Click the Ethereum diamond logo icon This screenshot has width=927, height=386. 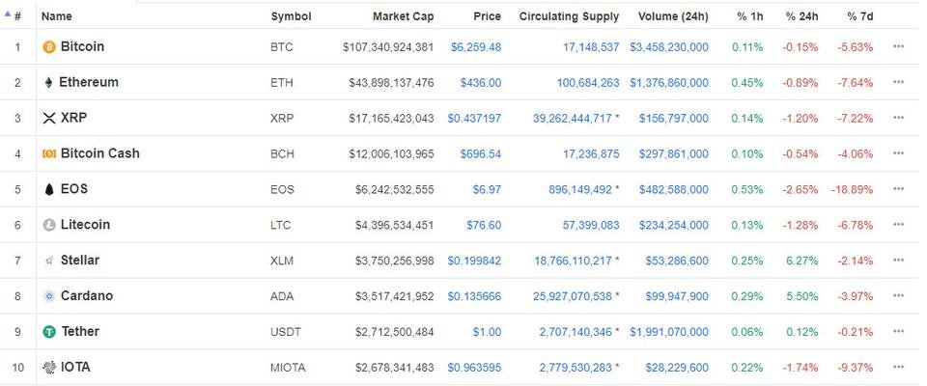click(x=48, y=83)
